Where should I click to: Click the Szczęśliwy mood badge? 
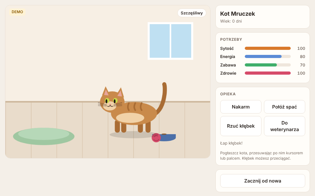tap(192, 13)
